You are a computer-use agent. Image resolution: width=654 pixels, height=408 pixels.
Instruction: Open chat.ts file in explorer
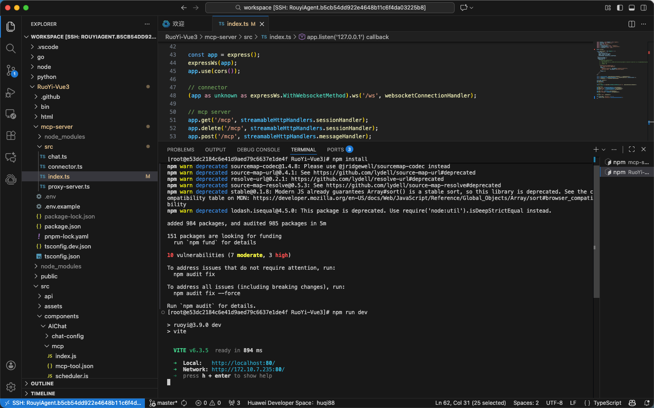(x=90, y=156)
